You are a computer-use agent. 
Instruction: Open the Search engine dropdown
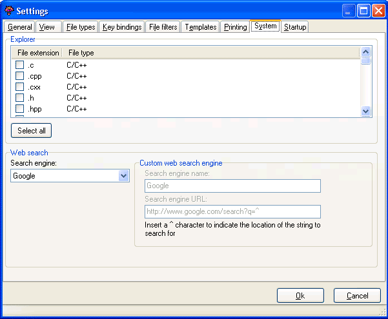124,176
